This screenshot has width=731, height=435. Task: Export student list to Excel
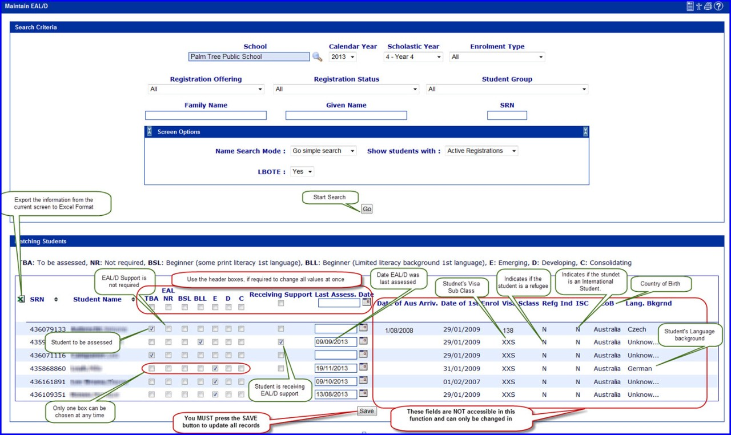coord(21,299)
